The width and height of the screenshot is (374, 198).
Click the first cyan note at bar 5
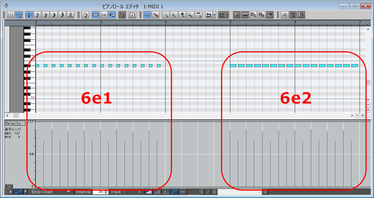233,65
